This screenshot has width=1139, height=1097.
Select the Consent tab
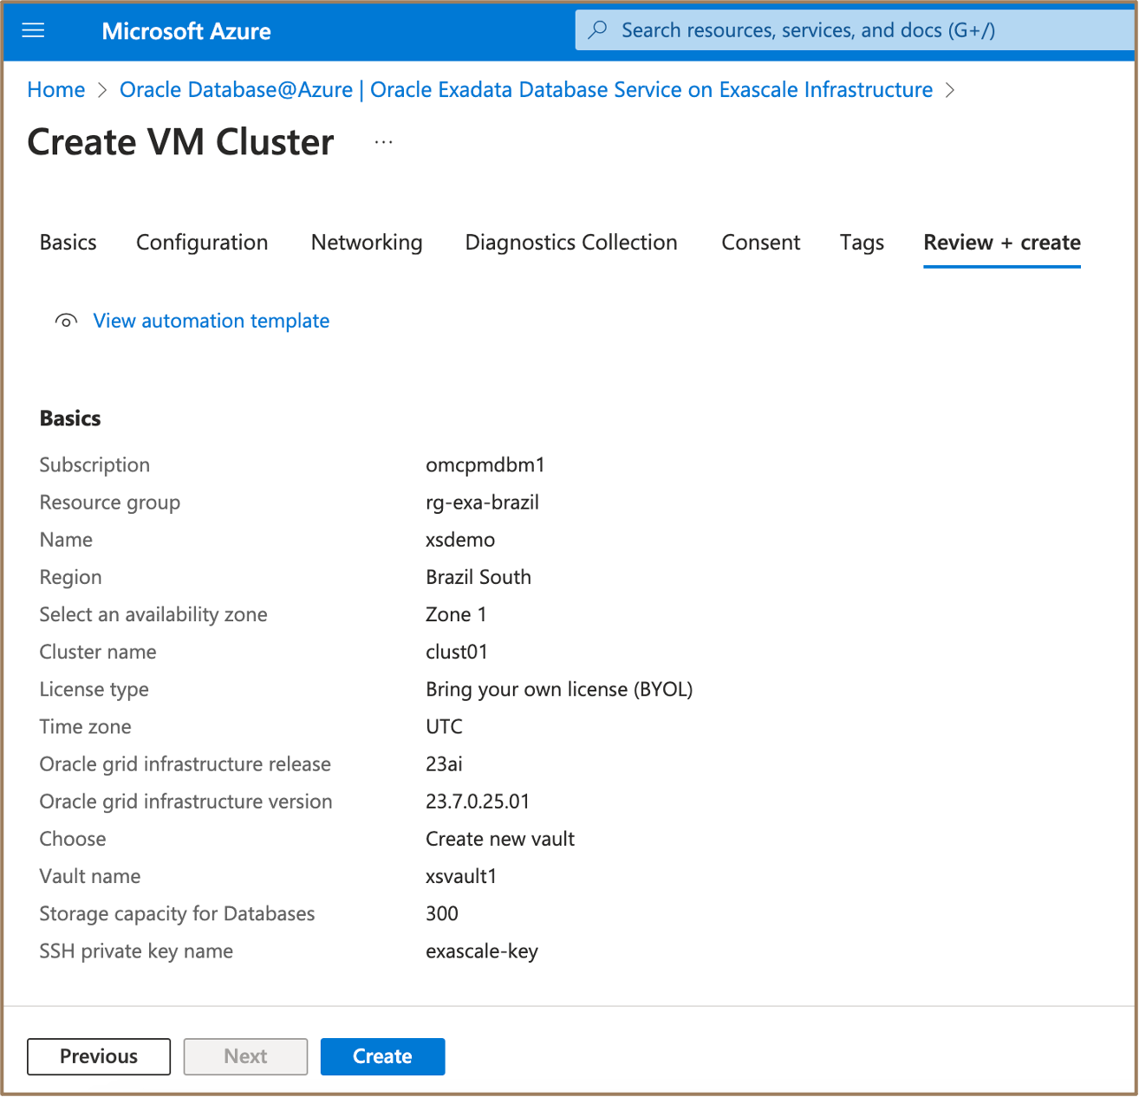pyautogui.click(x=761, y=243)
